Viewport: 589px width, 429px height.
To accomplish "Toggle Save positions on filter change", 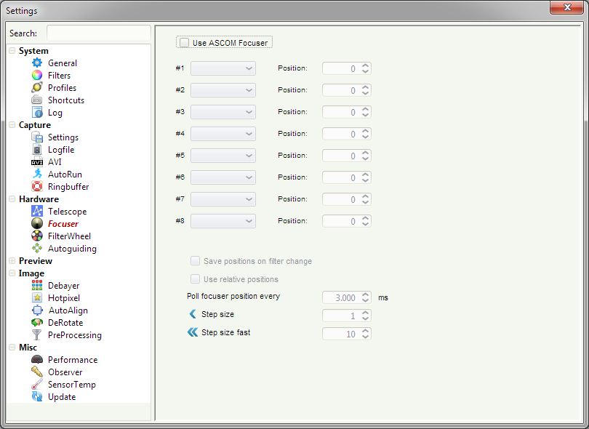I will (x=195, y=261).
